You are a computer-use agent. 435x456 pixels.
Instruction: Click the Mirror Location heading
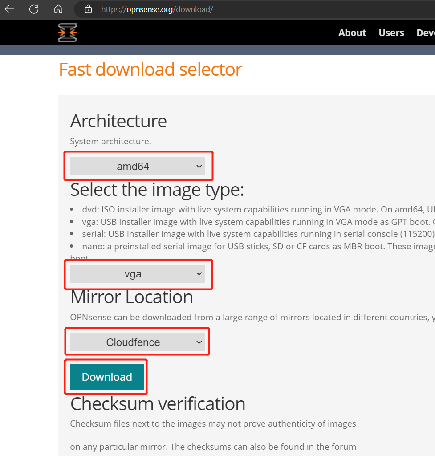click(131, 297)
